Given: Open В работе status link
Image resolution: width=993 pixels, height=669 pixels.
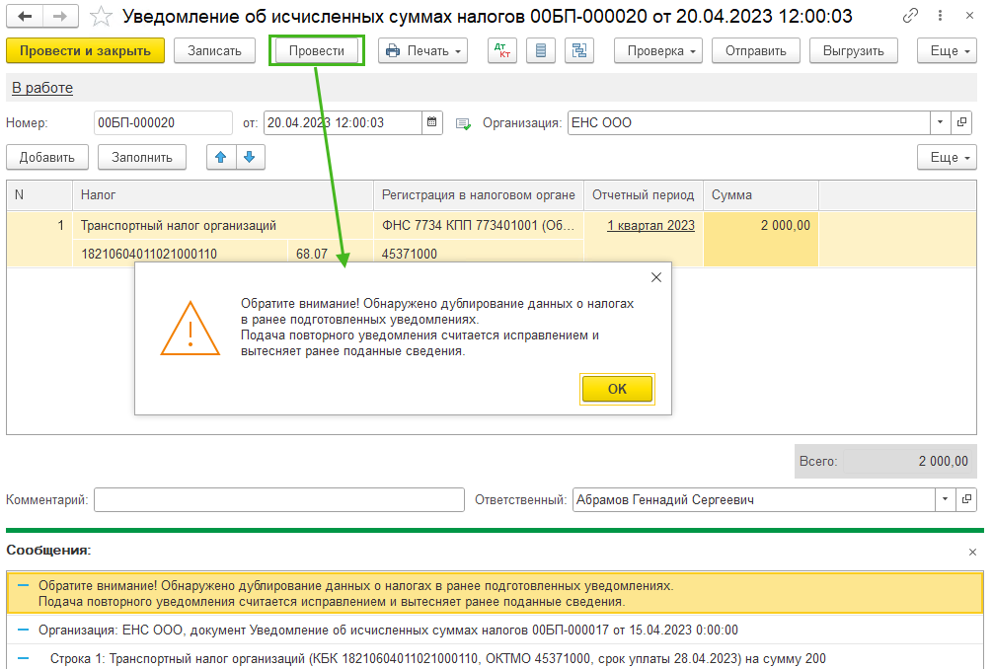Looking at the screenshot, I should pos(42,88).
